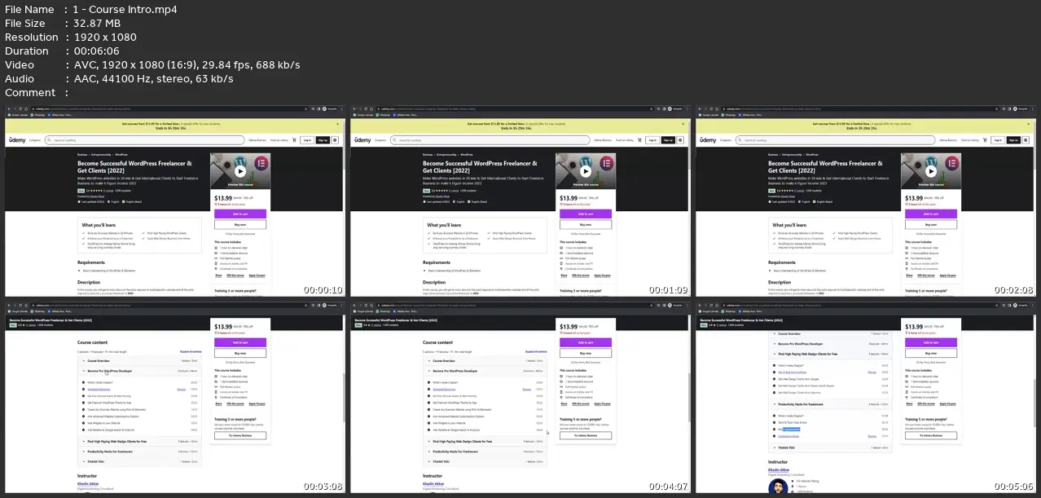1041x498 pixels.
Task: Click duration value '00:06:06'
Action: point(97,51)
